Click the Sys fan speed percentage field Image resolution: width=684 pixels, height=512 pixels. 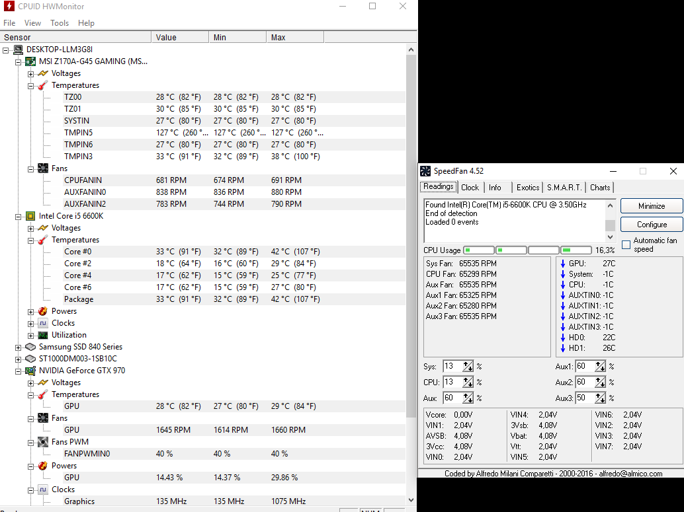click(x=452, y=367)
